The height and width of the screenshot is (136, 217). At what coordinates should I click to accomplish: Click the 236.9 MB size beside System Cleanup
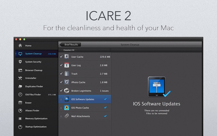click(52, 54)
